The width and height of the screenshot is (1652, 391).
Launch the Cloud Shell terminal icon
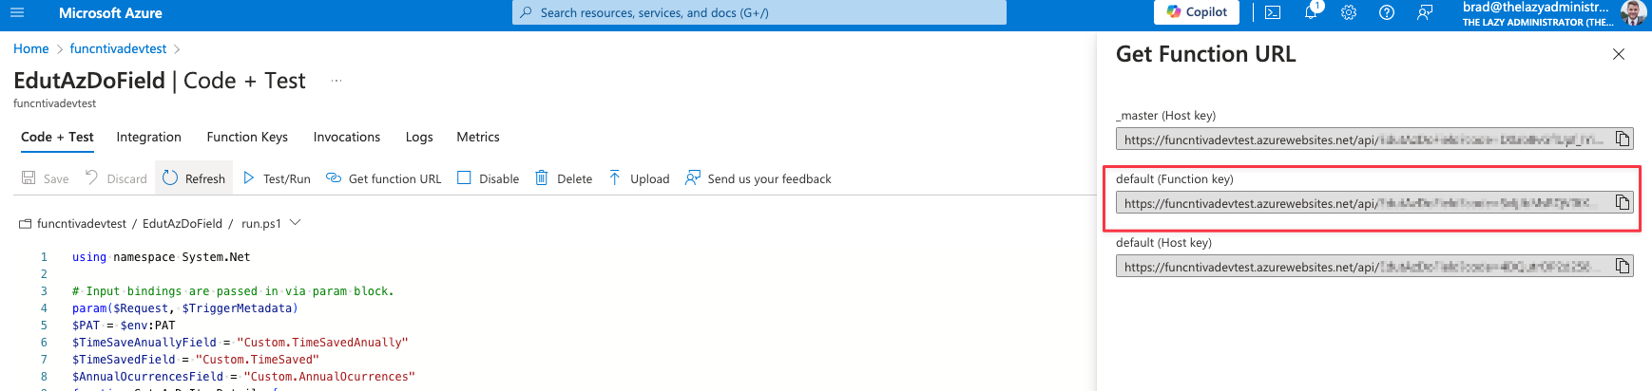point(1273,12)
